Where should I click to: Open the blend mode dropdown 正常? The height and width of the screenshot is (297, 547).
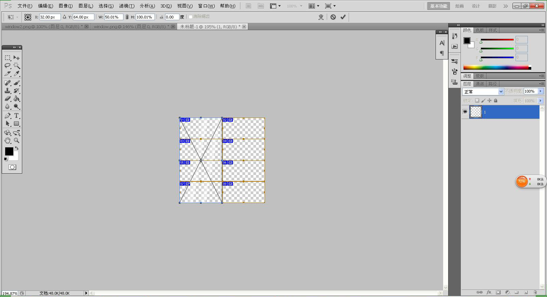[x=483, y=92]
